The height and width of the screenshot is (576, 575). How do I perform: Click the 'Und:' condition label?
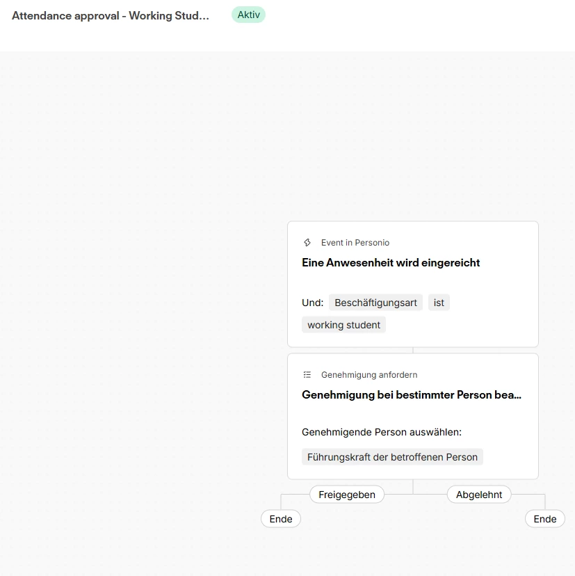point(312,303)
